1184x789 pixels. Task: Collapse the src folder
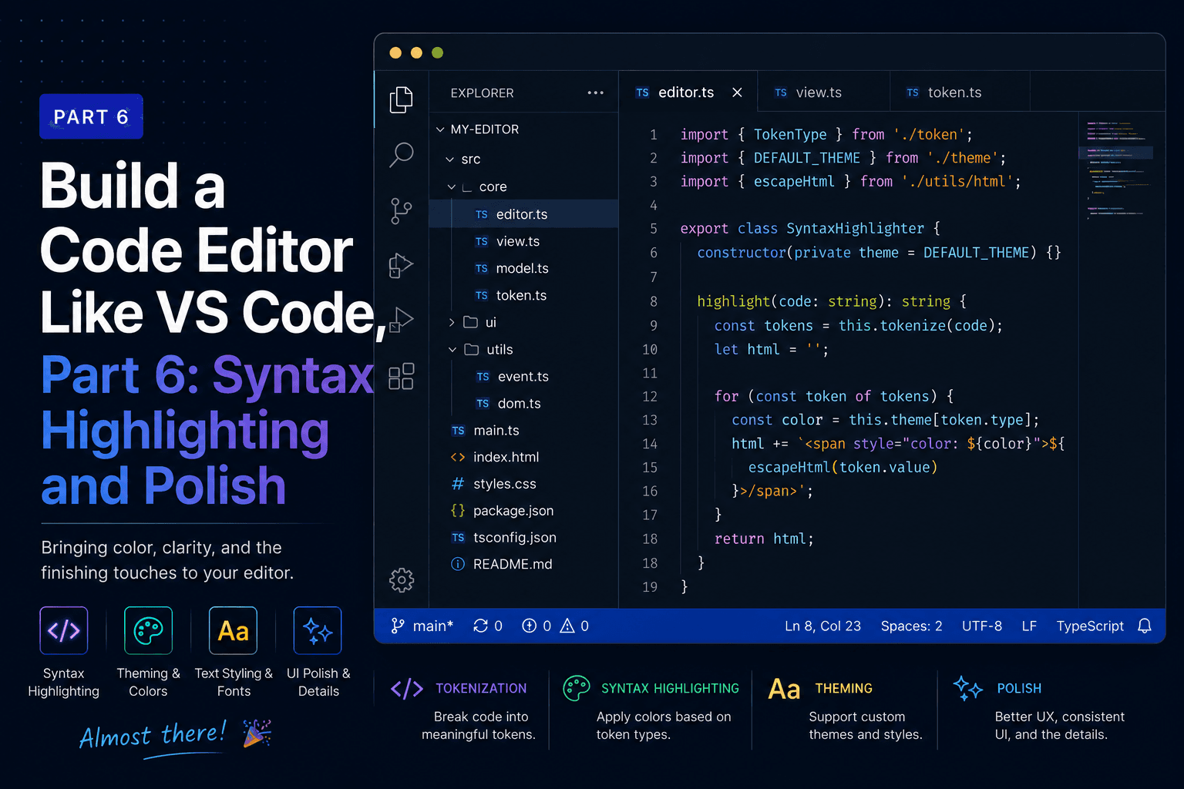(450, 159)
